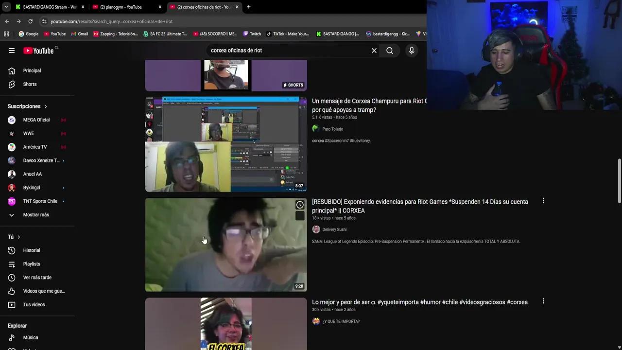This screenshot has height=350, width=622.
Task: Expand Mostrar más in subscriptions
Action: tap(36, 214)
